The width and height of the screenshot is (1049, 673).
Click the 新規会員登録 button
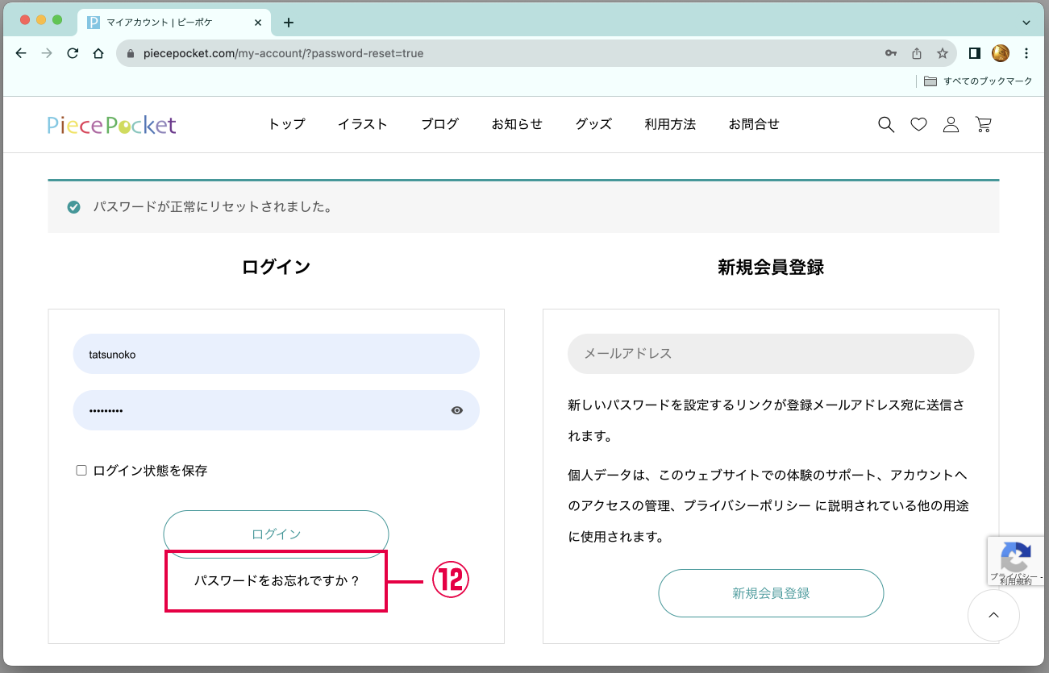coord(771,593)
